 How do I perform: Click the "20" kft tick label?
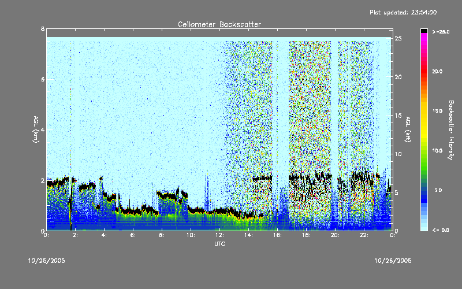(398, 77)
